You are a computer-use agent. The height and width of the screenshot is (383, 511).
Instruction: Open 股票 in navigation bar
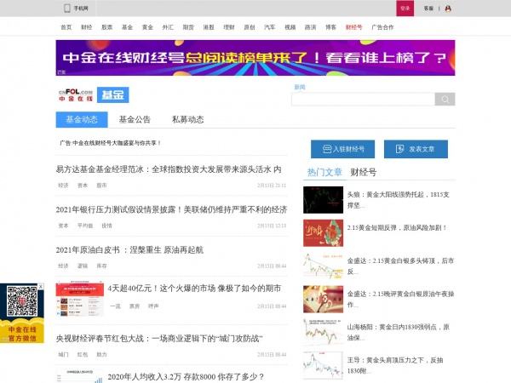point(107,27)
